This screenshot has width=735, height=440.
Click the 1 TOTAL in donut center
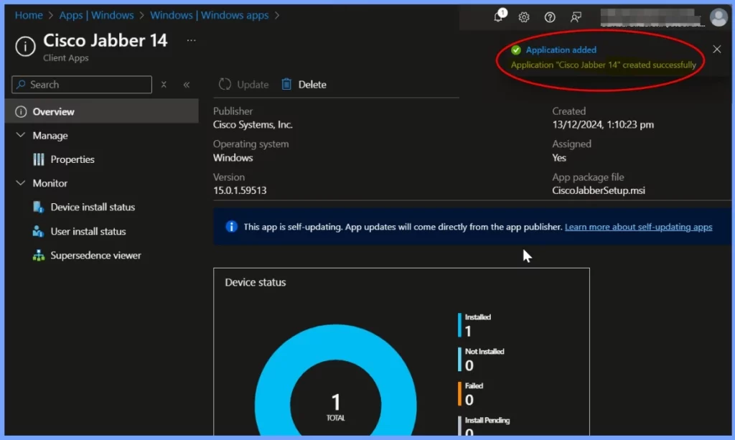click(336, 407)
